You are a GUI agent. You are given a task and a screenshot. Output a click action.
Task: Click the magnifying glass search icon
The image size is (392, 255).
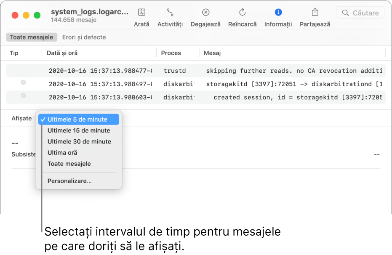coord(346,13)
